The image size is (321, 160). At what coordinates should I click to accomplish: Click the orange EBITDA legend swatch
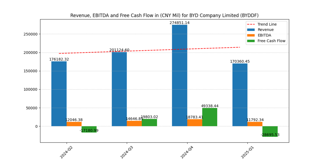point(251,35)
